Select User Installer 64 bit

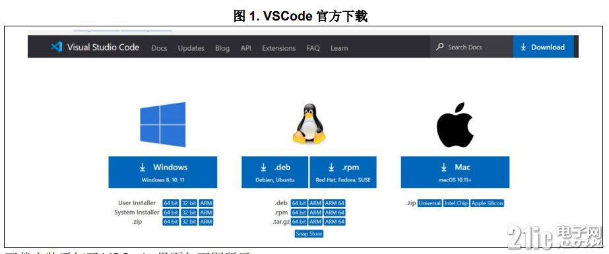[171, 203]
